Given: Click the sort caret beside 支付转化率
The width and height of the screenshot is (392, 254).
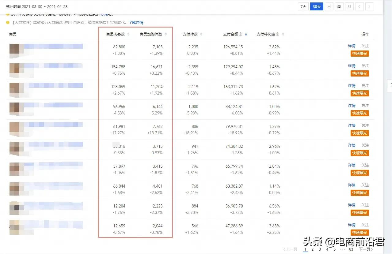Looking at the screenshot, I should tap(283, 34).
